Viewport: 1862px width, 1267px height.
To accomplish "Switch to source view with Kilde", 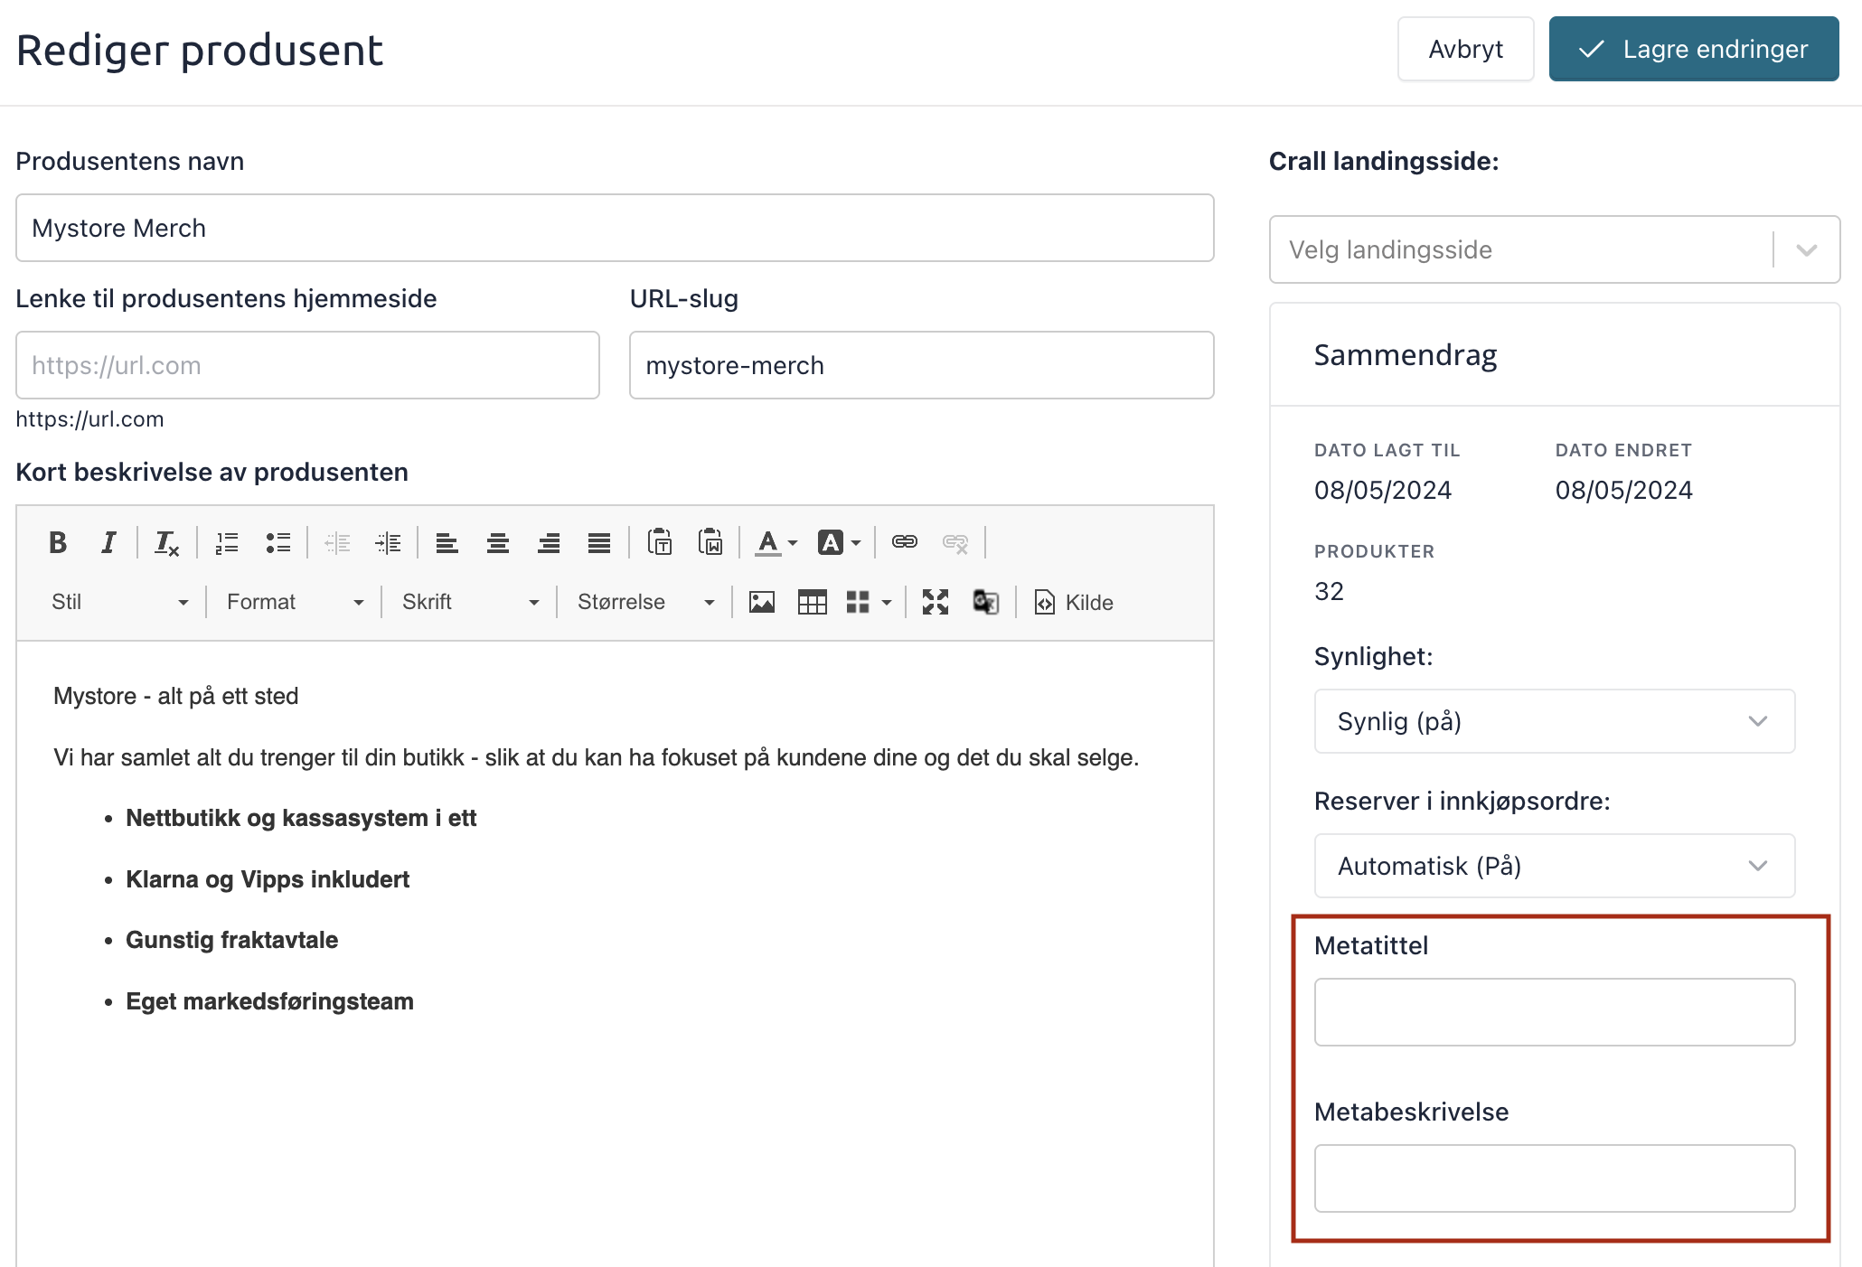I will pos(1074,602).
